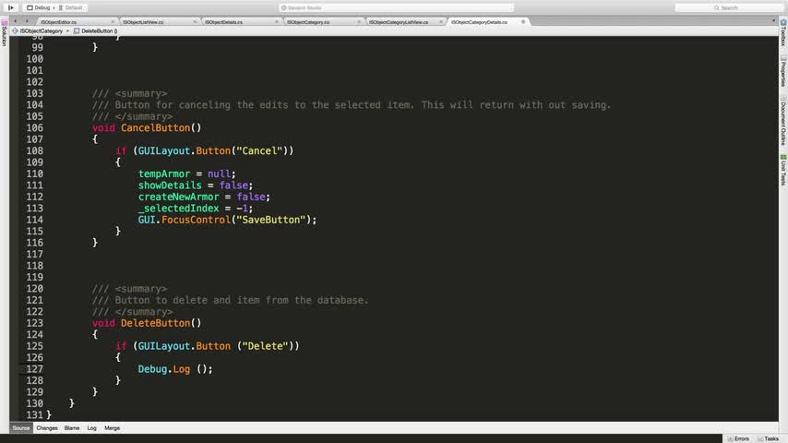Switch to ISObjectEditor.cs tab
788x443 pixels.
coord(59,22)
